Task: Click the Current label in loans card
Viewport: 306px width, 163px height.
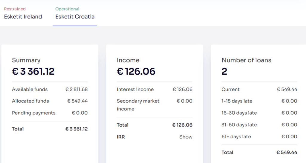Action: (230, 89)
